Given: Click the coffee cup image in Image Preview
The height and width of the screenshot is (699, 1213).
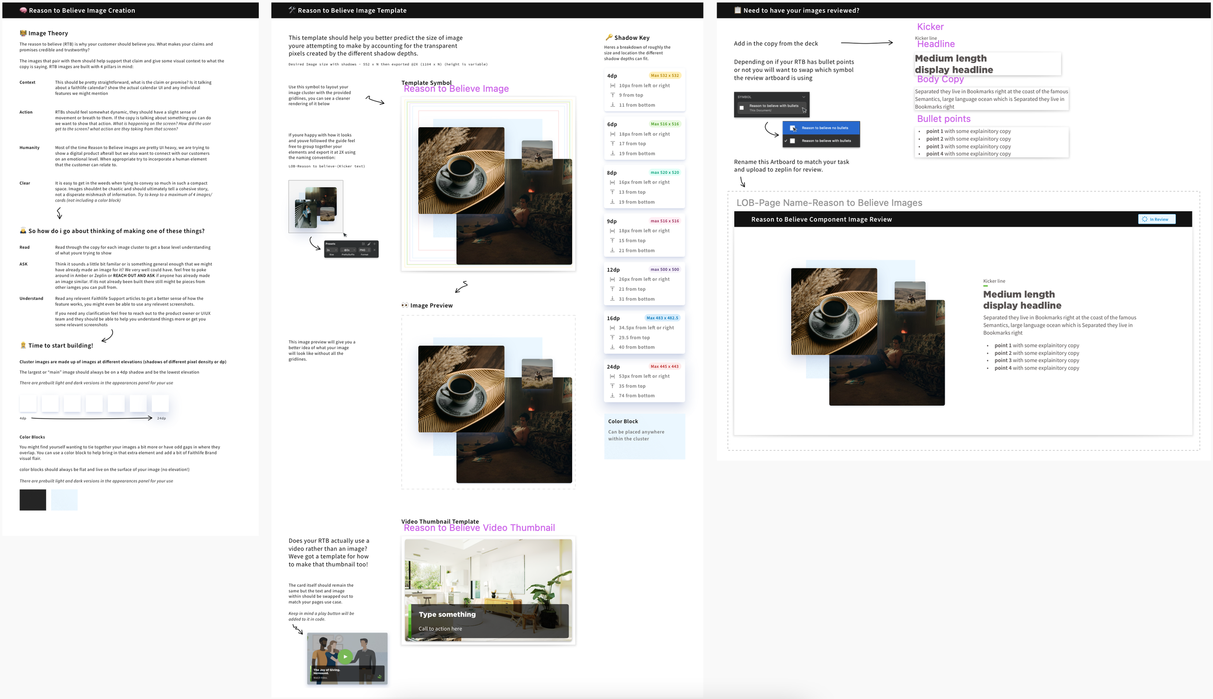Looking at the screenshot, I should pyautogui.click(x=460, y=388).
